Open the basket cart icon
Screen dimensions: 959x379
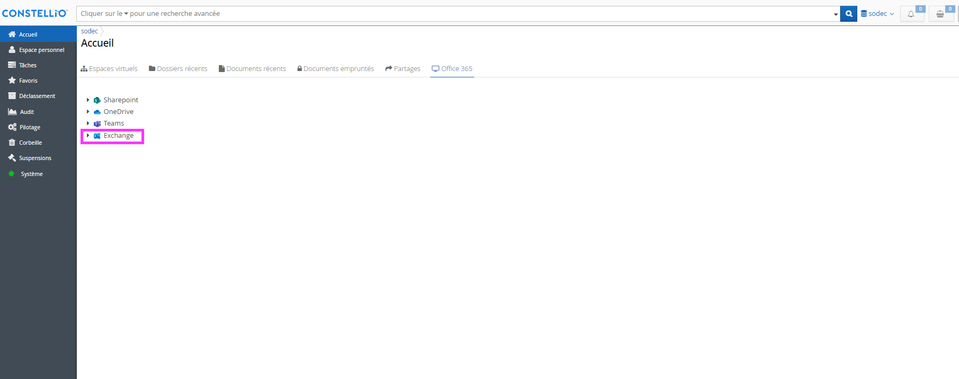coord(940,14)
